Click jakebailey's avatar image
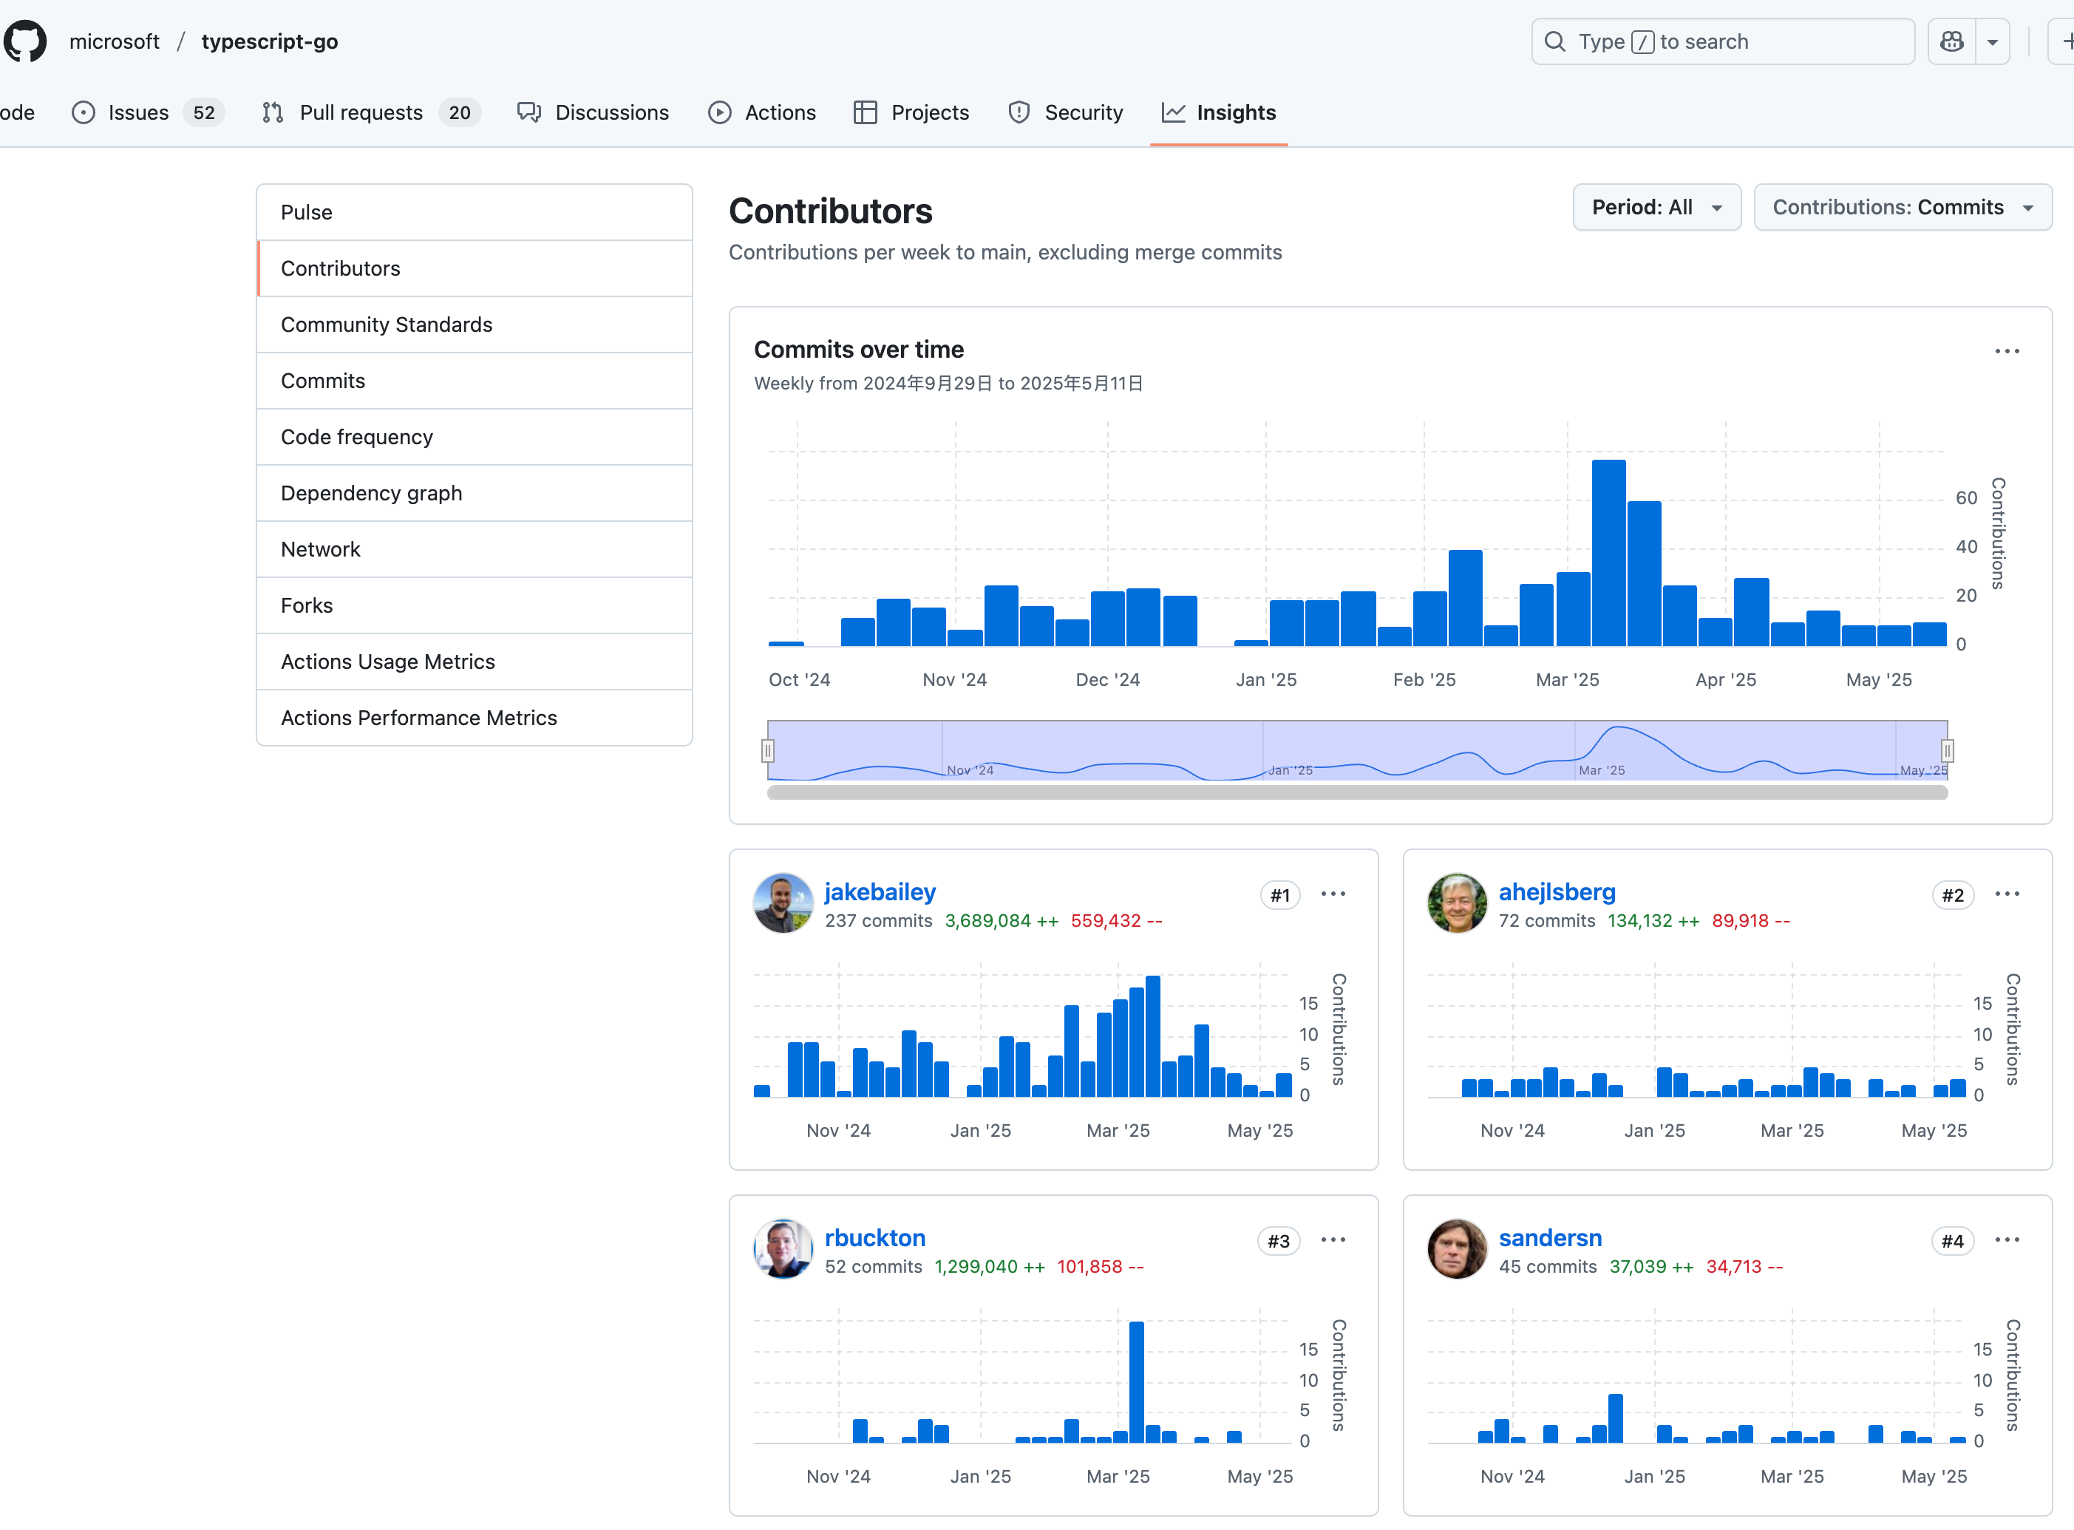 tap(783, 903)
